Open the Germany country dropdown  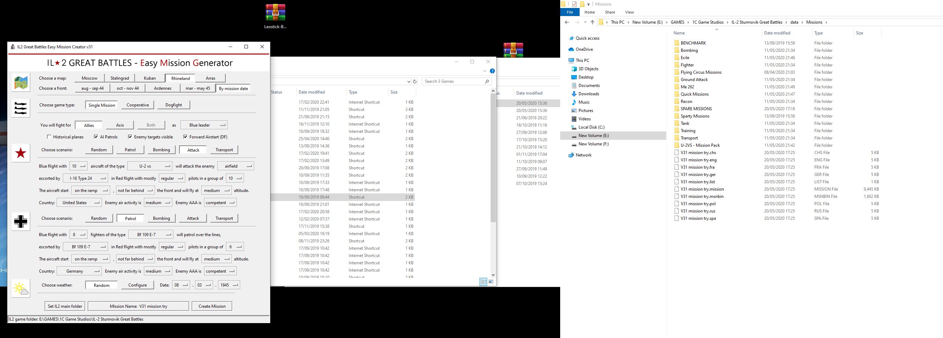point(79,271)
